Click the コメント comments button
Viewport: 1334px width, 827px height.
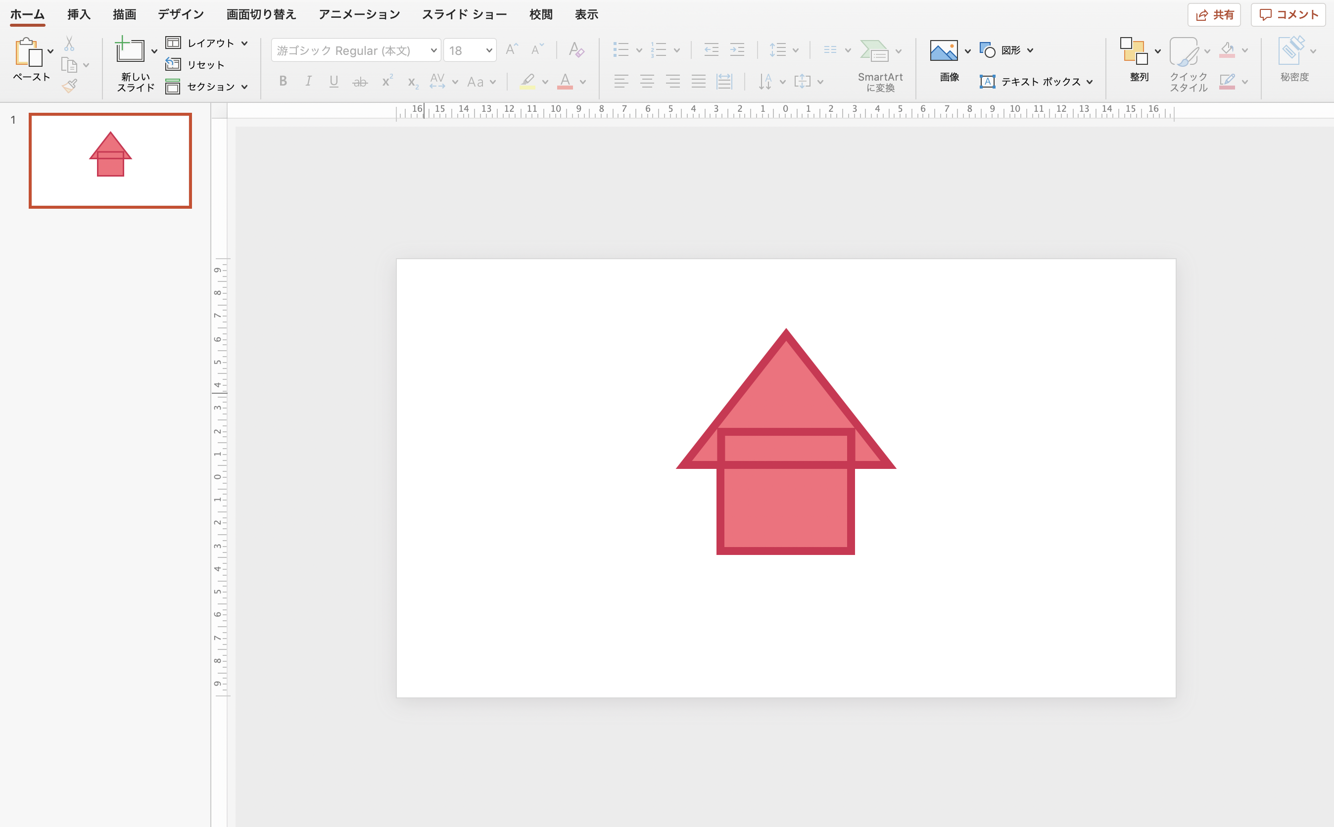pos(1288,15)
